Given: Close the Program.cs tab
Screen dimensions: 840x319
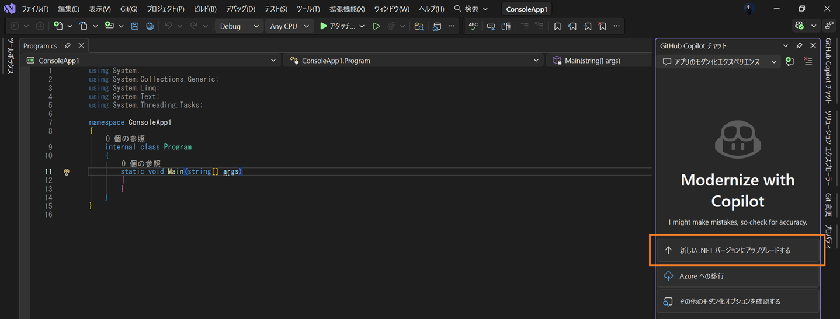Looking at the screenshot, I should (81, 45).
